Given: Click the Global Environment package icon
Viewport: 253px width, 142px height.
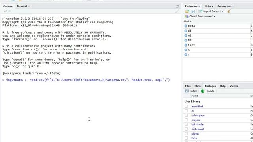Looking at the screenshot, I should click(187, 16).
